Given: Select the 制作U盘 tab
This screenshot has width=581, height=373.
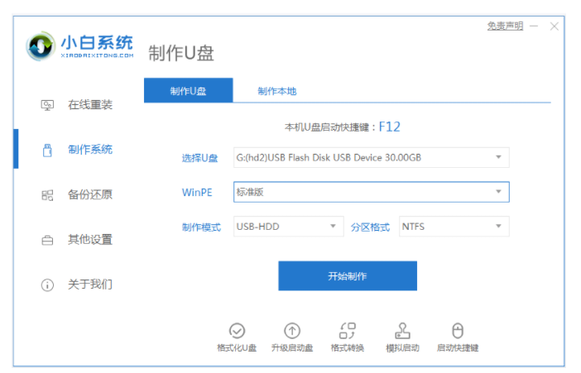Looking at the screenshot, I should (188, 90).
